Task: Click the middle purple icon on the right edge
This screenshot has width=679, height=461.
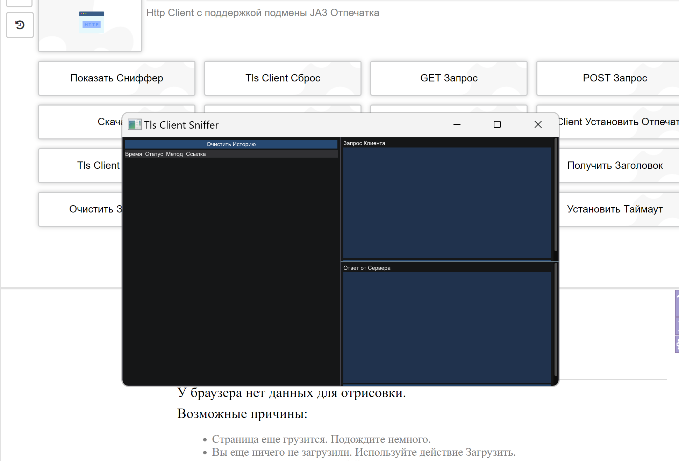Action: 678,326
